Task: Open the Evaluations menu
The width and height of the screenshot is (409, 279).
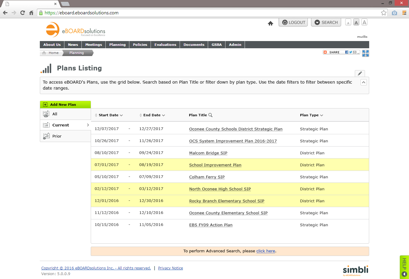Action: coord(165,44)
